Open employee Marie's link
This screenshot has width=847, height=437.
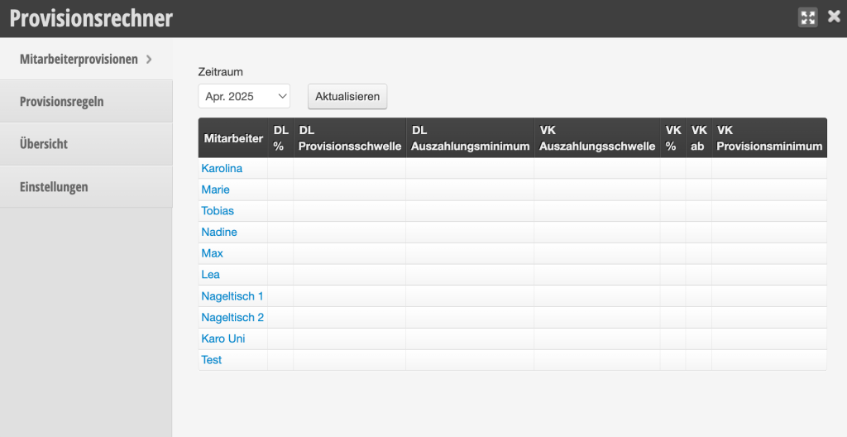tap(215, 190)
